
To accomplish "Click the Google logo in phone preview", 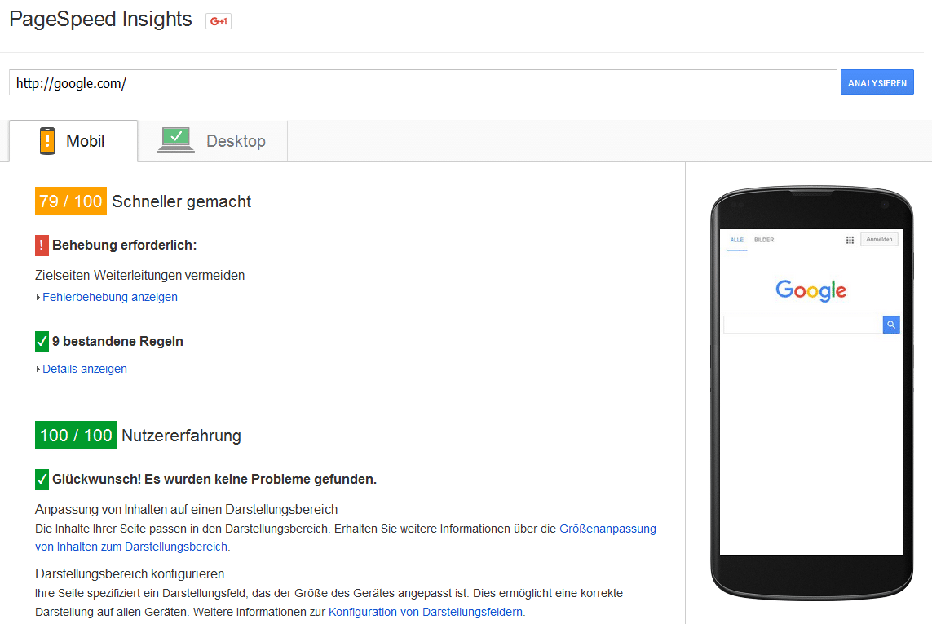I will pos(811,290).
